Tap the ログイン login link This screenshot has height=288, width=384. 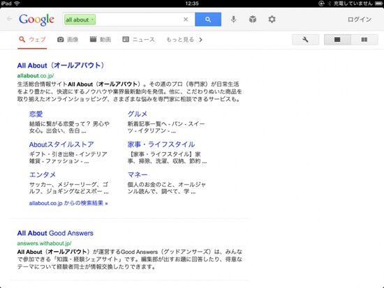click(x=360, y=20)
